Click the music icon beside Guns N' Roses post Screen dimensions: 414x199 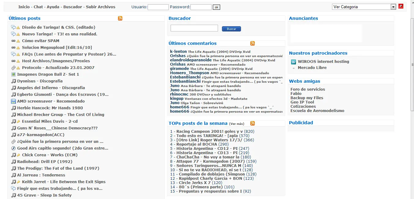[x=13, y=128]
